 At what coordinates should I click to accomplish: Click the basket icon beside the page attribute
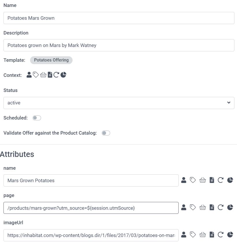coord(203,207)
